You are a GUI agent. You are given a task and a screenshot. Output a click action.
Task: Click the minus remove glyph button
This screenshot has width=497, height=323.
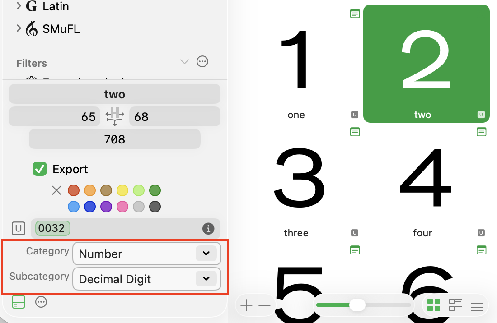point(264,305)
